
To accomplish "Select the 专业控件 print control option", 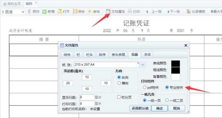I will [167, 87].
